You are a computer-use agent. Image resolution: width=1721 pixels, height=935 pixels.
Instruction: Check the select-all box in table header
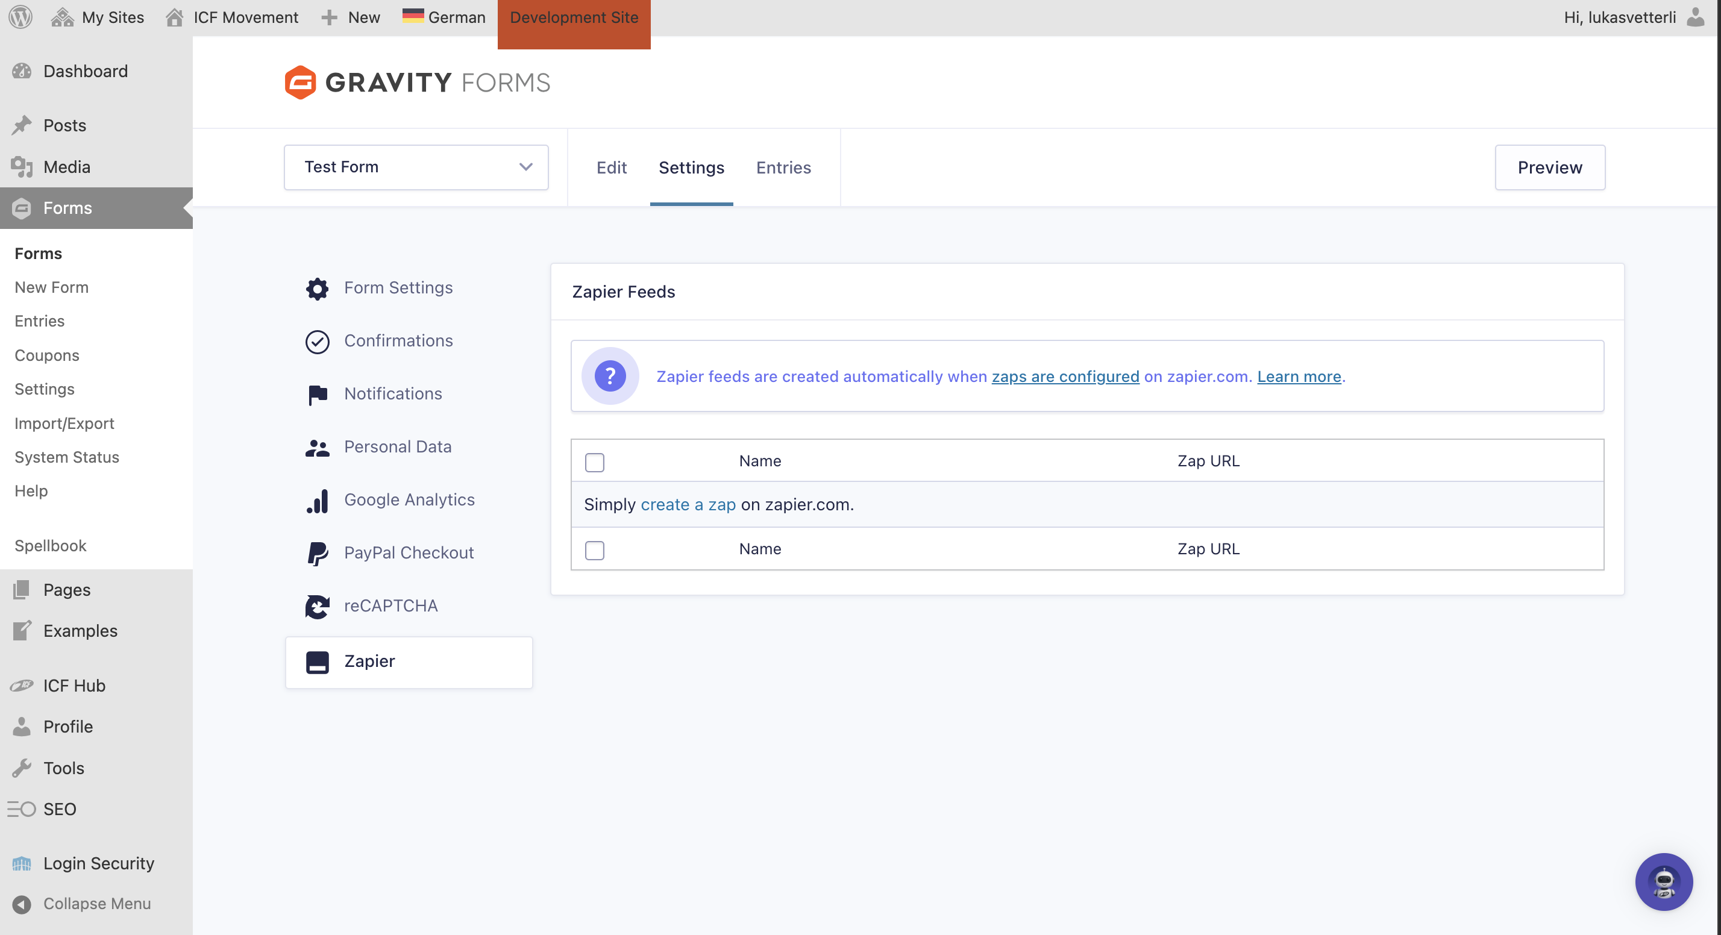pyautogui.click(x=594, y=461)
